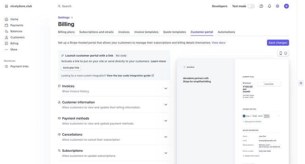305x164 pixels.
Task: Switch preview to desktop view
Action: click(286, 53)
